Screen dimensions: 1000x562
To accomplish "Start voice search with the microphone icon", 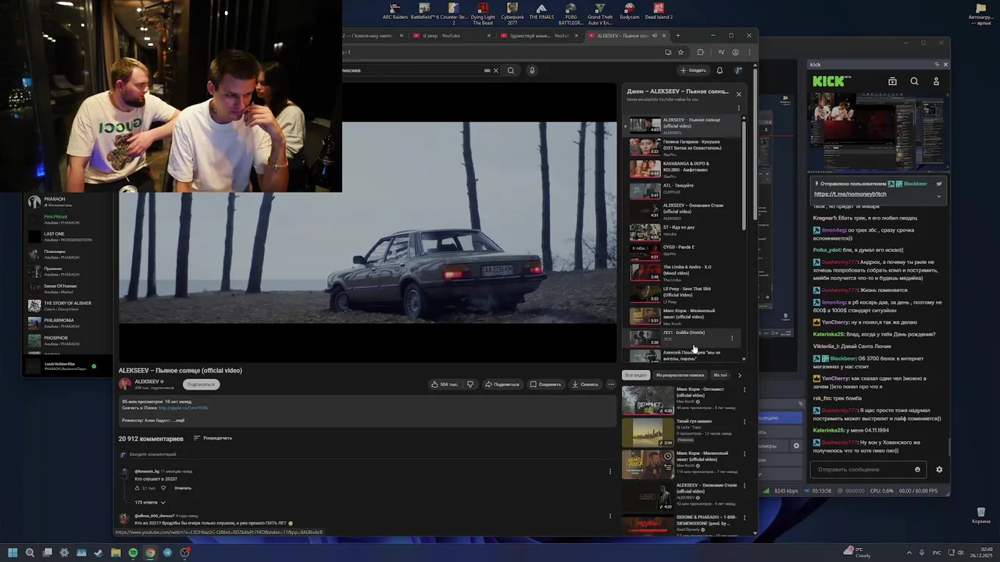I will [532, 70].
